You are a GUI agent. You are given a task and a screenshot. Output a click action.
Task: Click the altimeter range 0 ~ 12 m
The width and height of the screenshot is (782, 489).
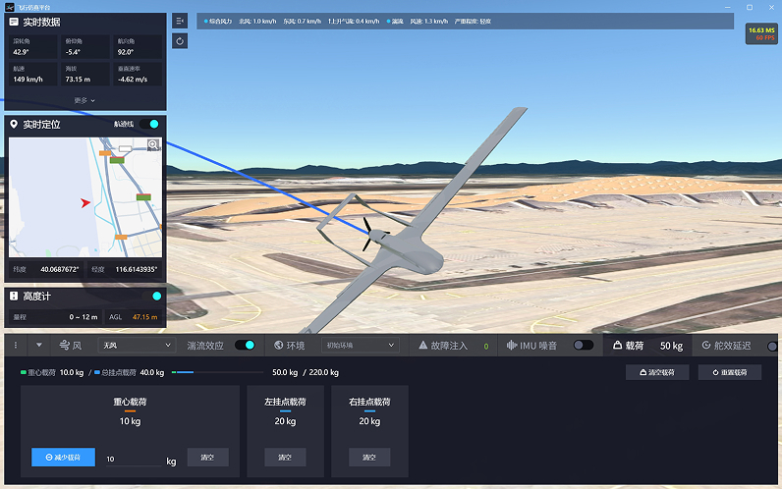coord(84,317)
